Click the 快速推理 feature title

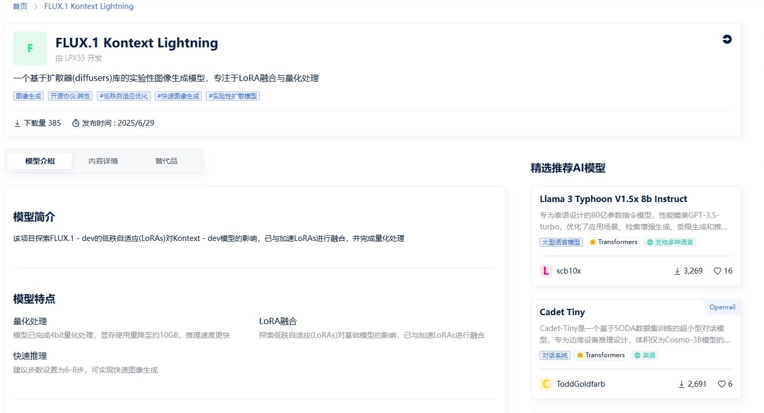(x=30, y=356)
